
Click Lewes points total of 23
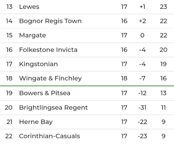coord(163,7)
